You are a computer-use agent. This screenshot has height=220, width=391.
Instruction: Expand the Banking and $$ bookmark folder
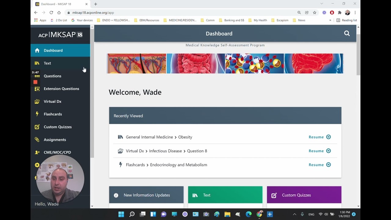(232, 20)
